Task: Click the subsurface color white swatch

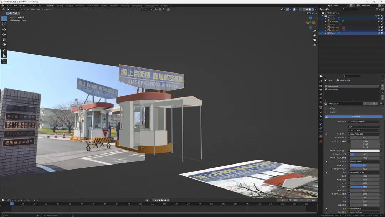Action: (365, 151)
